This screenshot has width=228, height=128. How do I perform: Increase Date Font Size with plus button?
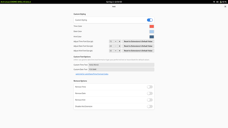120,46
